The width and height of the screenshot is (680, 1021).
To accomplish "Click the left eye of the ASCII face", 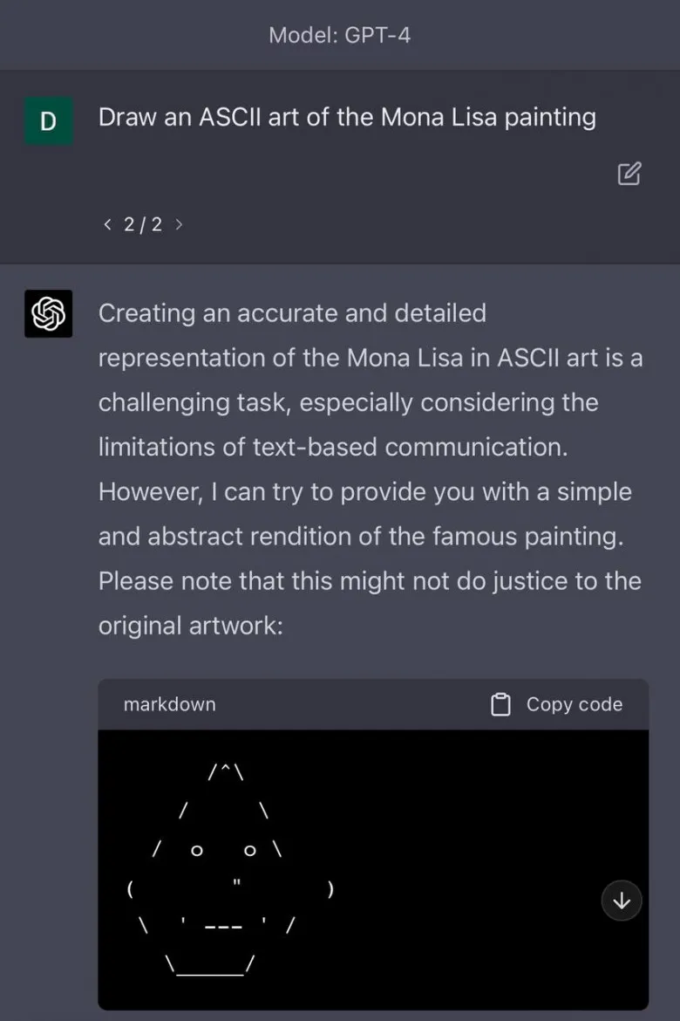I will click(196, 851).
